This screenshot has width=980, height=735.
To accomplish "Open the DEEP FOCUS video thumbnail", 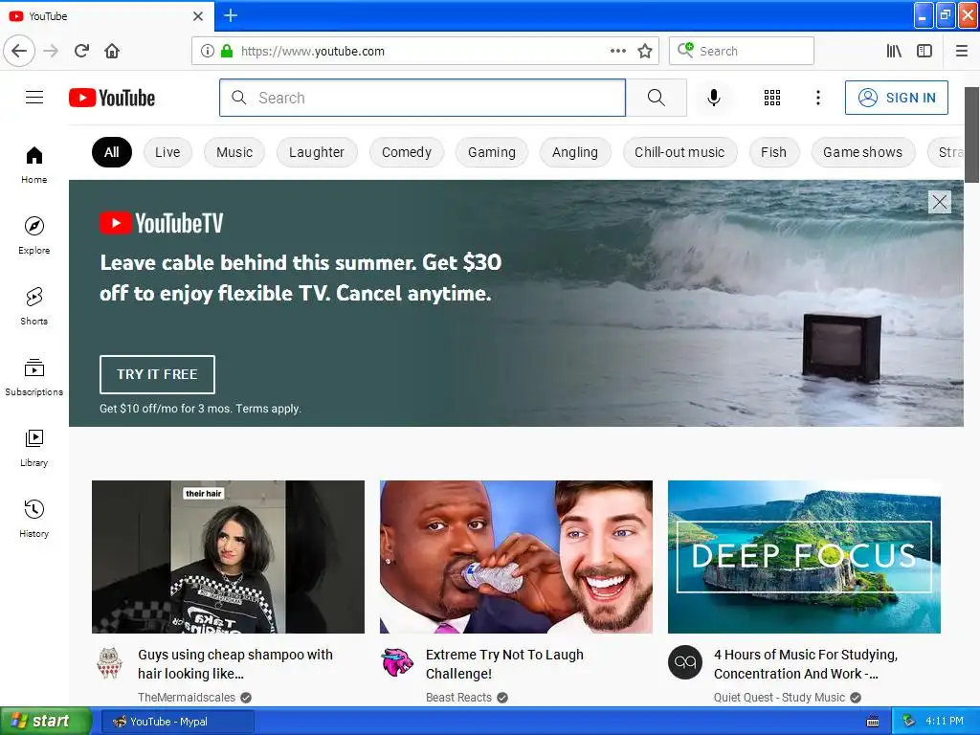I will [x=804, y=557].
